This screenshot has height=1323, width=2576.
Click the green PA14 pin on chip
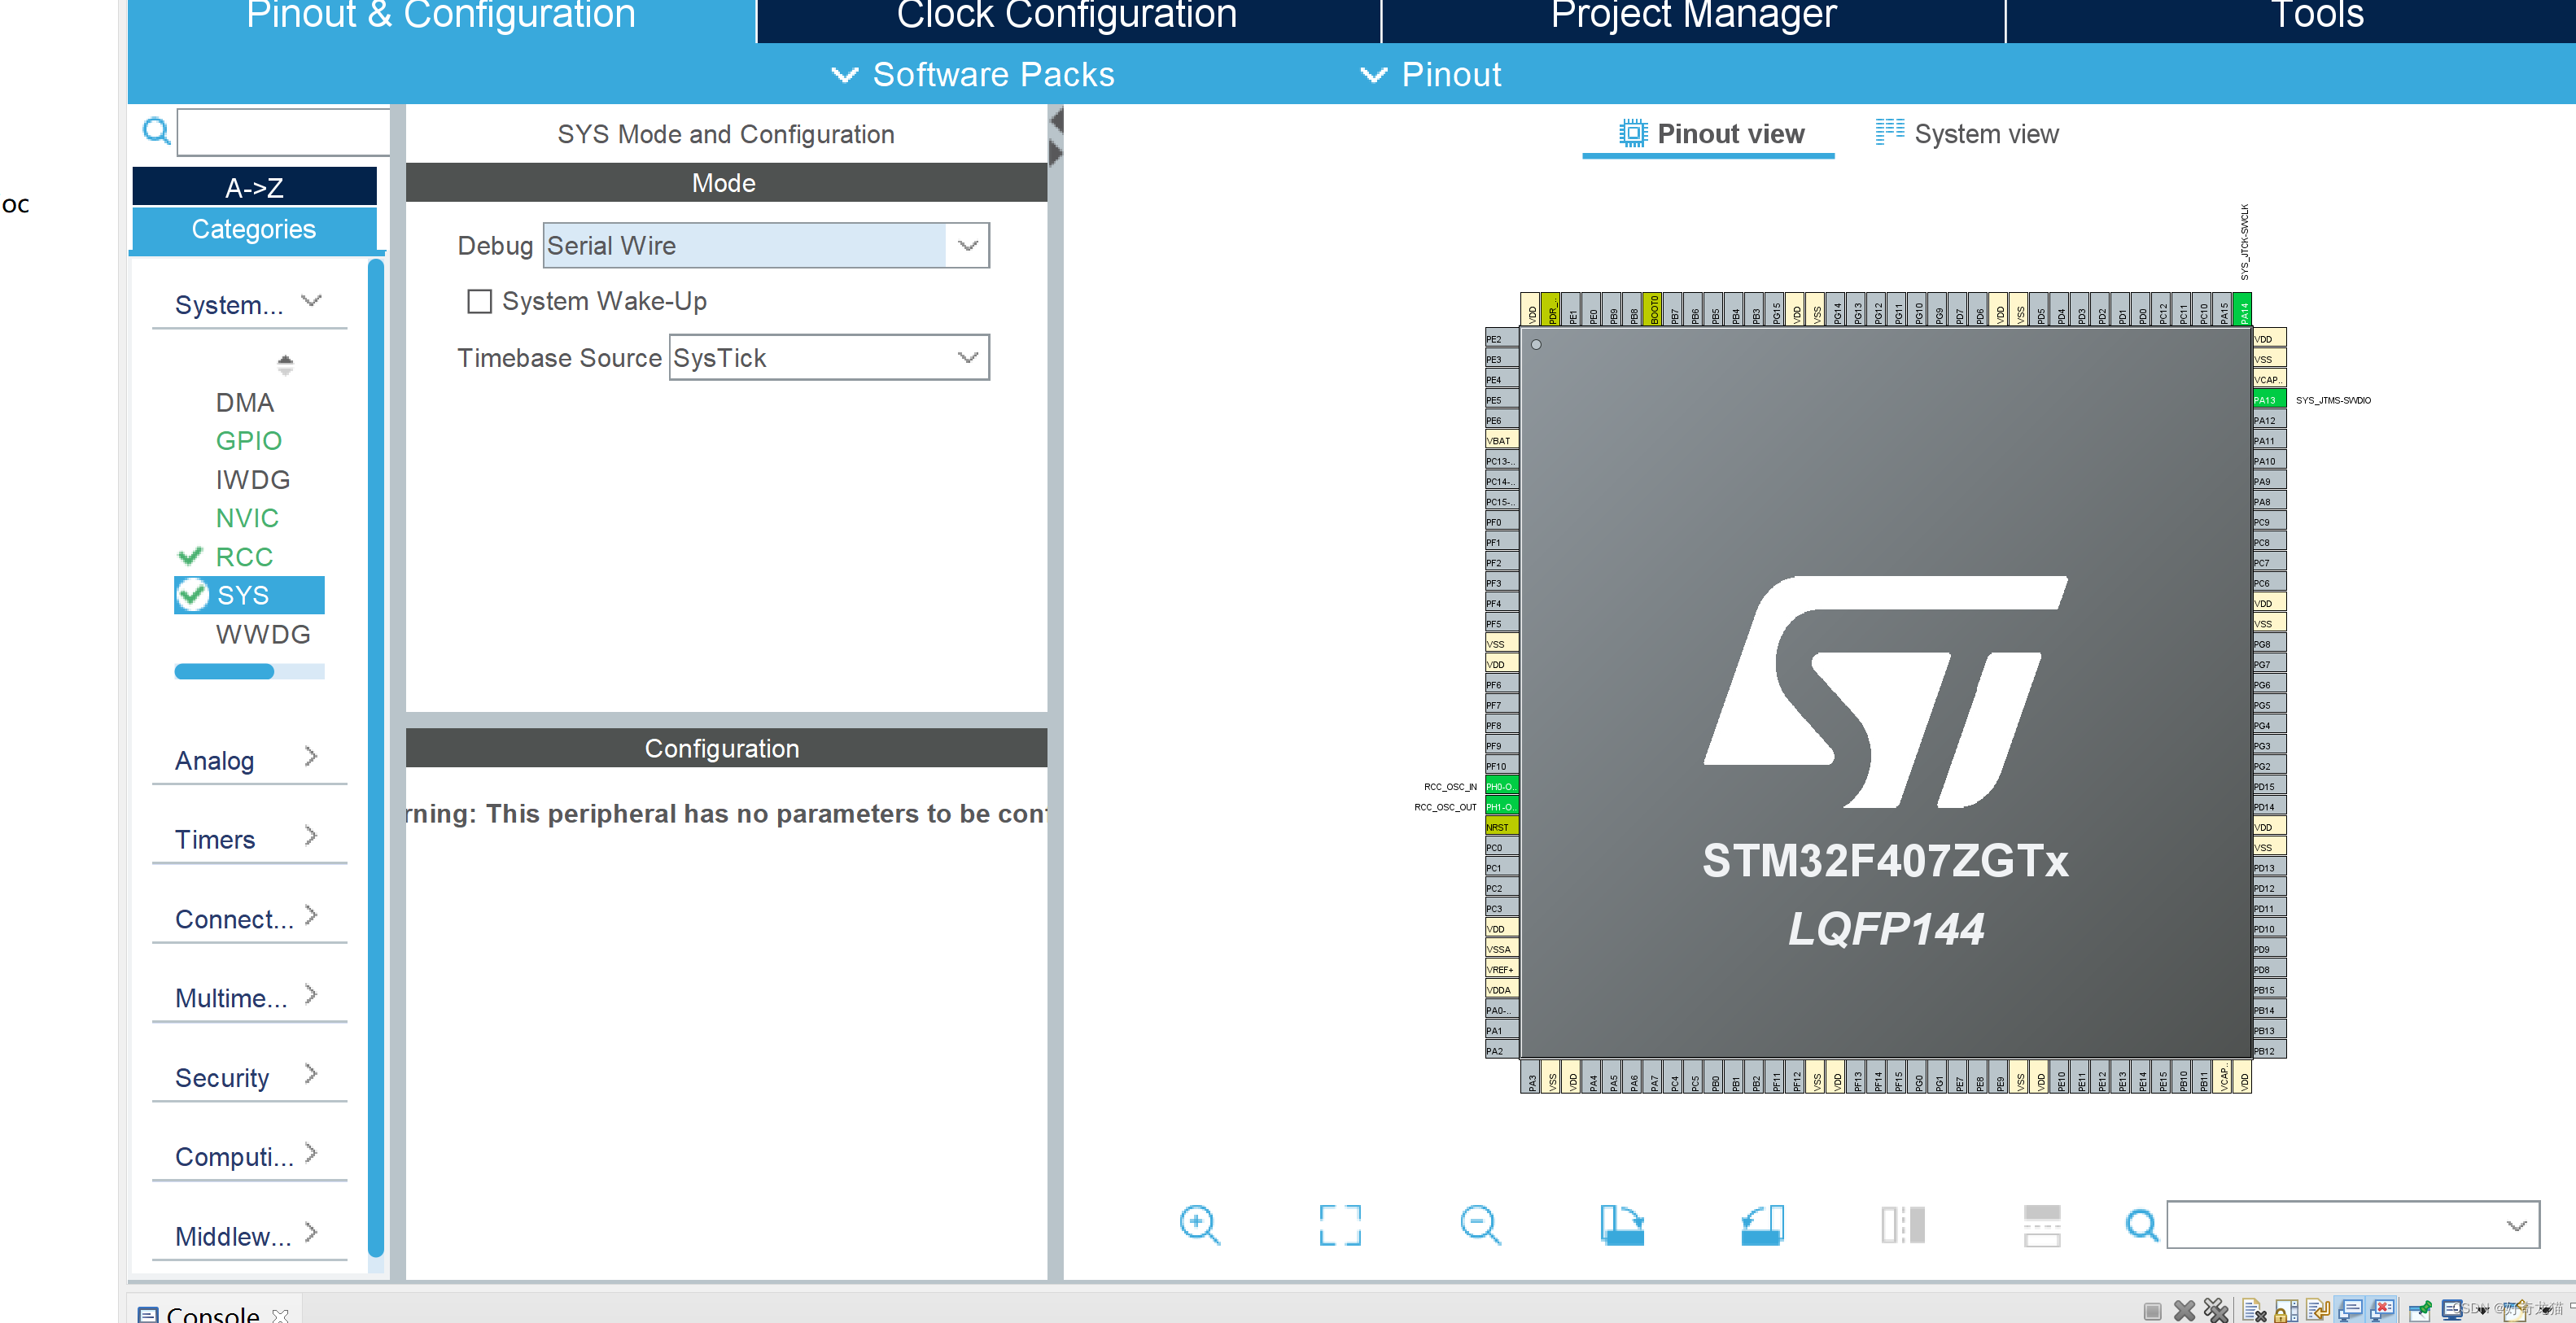(2243, 309)
